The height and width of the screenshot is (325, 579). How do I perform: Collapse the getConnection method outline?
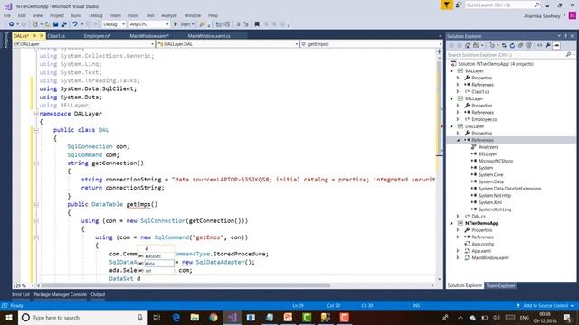pos(36,162)
